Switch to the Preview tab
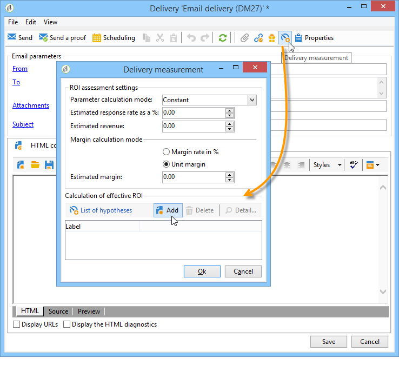The width and height of the screenshot is (399, 365). point(89,311)
